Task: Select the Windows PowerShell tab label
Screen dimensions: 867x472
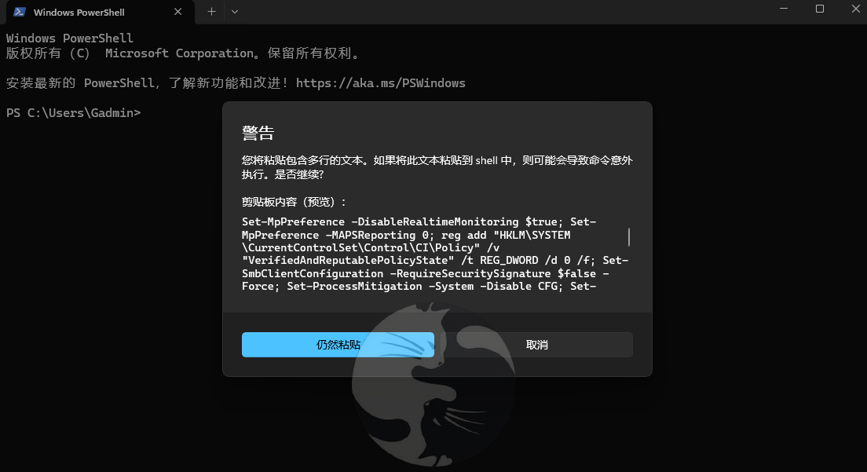Action: coord(79,12)
